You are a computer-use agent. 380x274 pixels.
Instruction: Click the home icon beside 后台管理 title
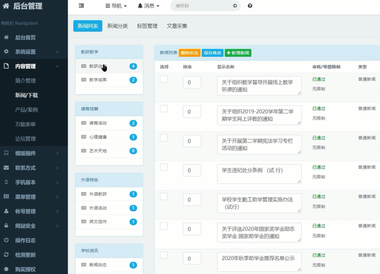pyautogui.click(x=6, y=6)
